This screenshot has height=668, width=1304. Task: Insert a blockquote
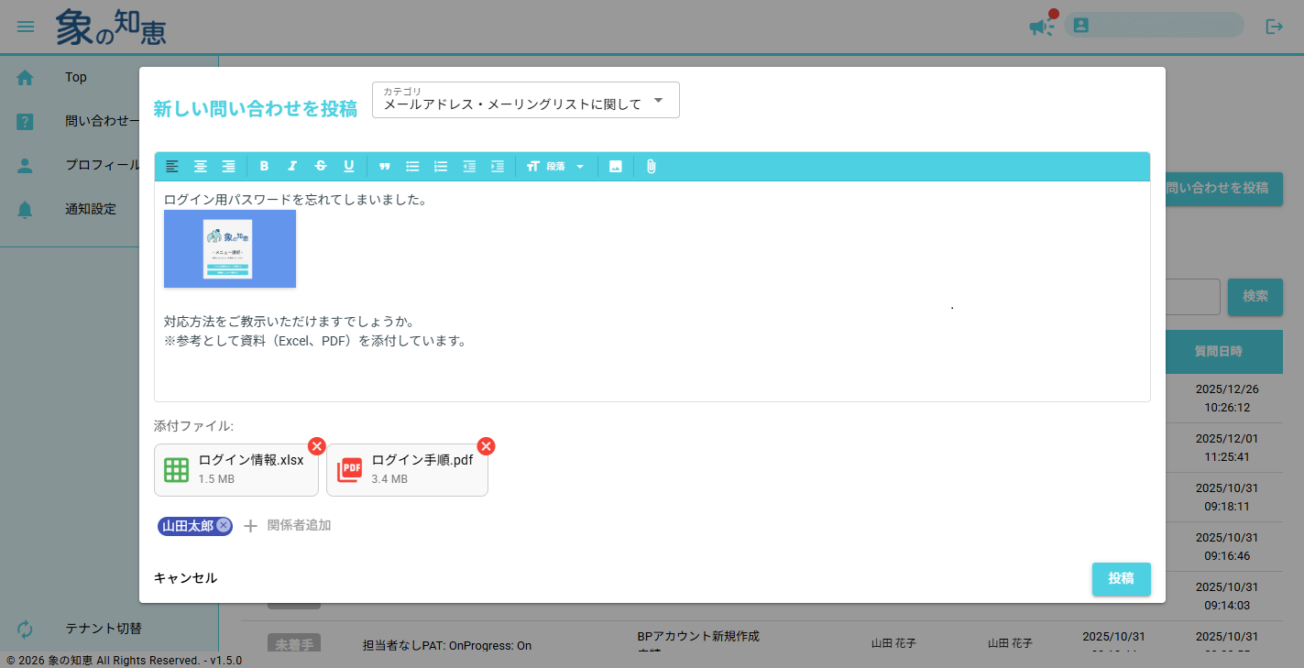(385, 166)
